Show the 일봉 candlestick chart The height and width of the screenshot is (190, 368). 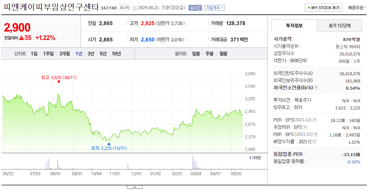point(196,54)
